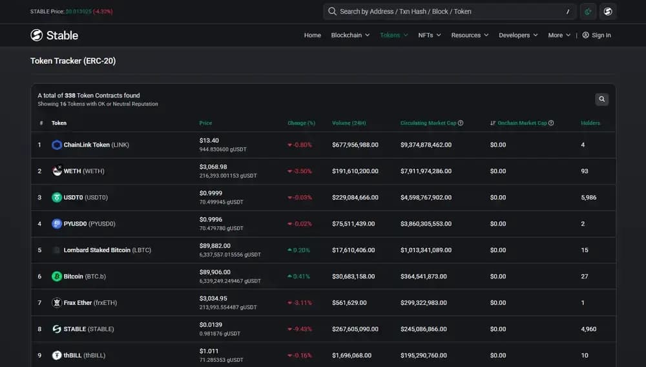Click the slash shortcut icon in search bar
The height and width of the screenshot is (367, 646).
click(x=568, y=12)
